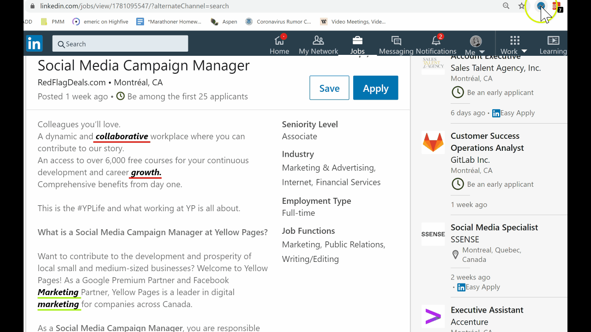View site info via the address bar padlock
Image resolution: width=591 pixels, height=332 pixels.
tap(32, 6)
